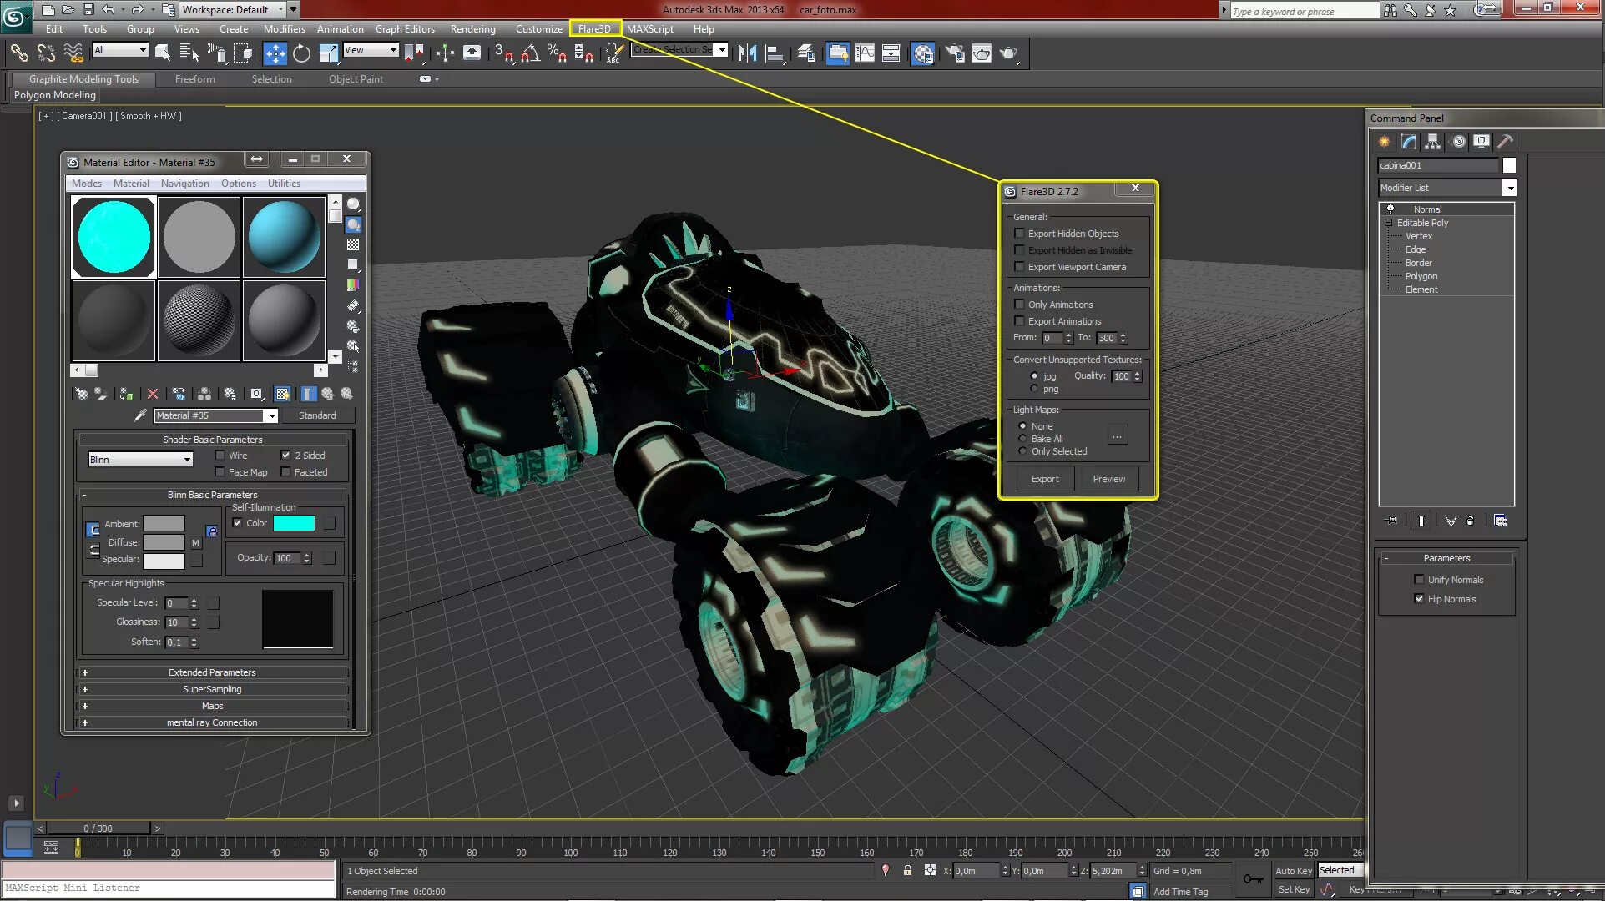Image resolution: width=1605 pixels, height=901 pixels.
Task: Click the cyan Self-Illumination color swatch
Action: pos(294,523)
